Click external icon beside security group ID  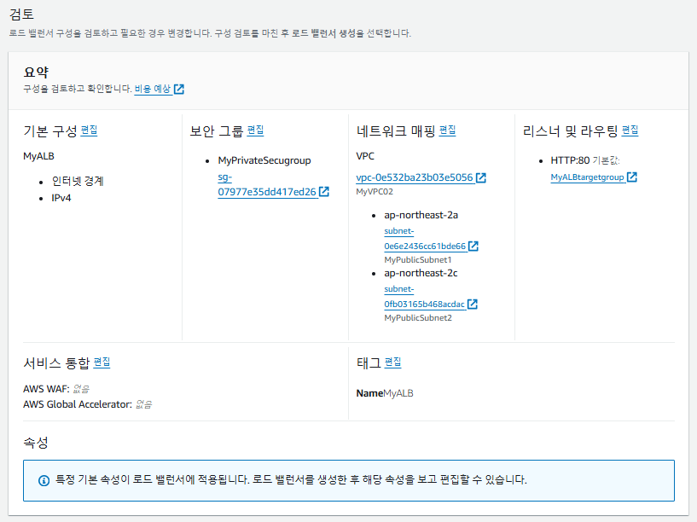point(324,192)
